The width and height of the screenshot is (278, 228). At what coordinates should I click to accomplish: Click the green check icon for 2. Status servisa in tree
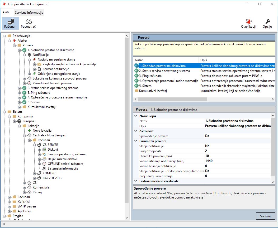coord(24,88)
